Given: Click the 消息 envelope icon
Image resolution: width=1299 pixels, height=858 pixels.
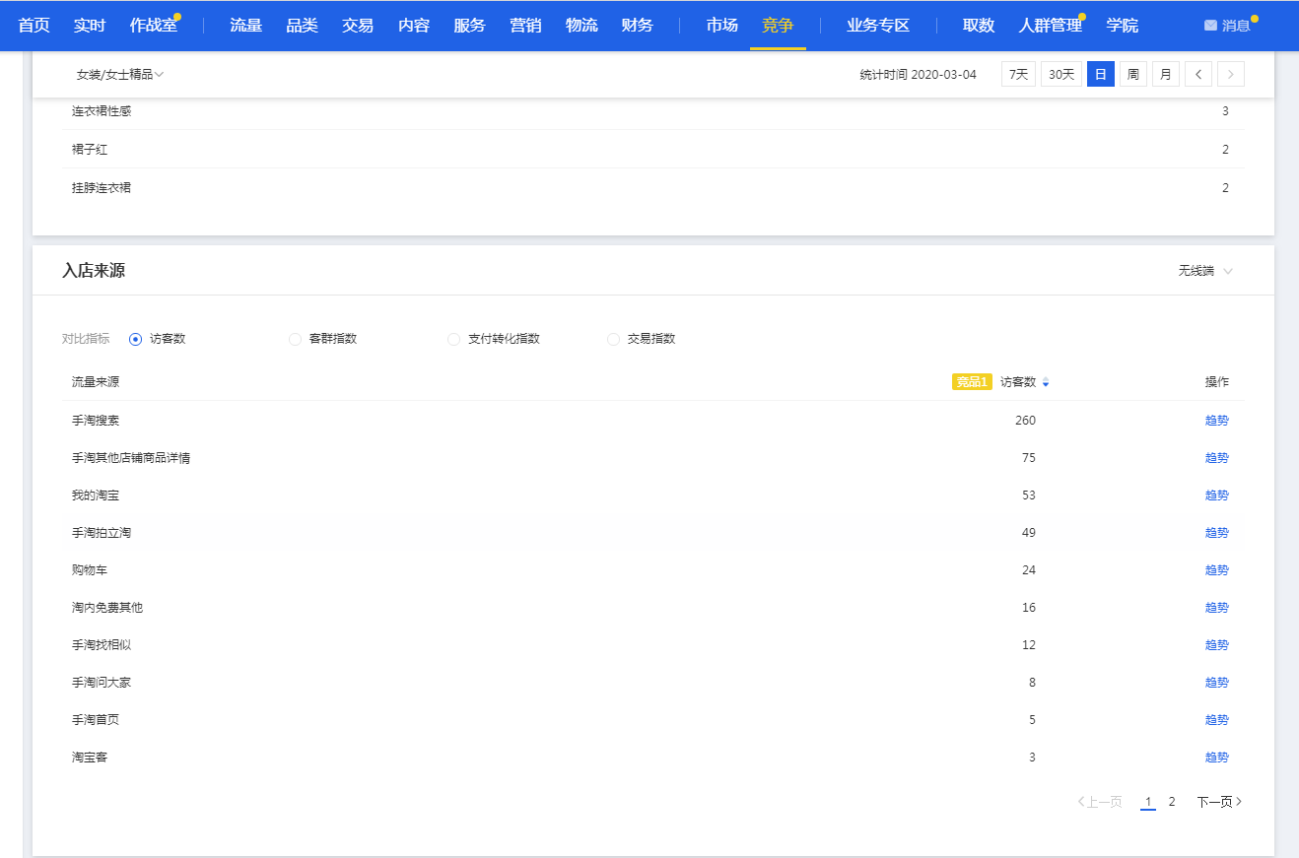Looking at the screenshot, I should [x=1210, y=26].
